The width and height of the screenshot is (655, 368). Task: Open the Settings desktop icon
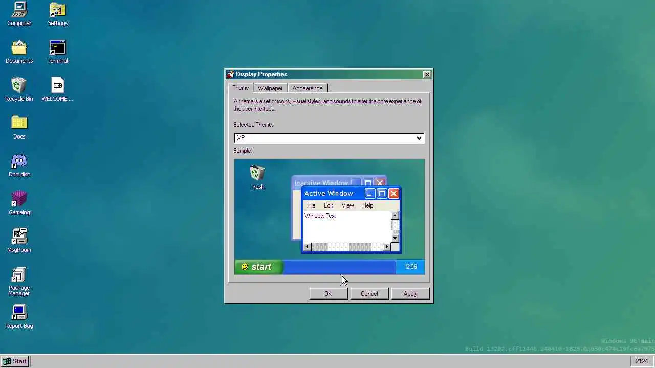coord(57,14)
